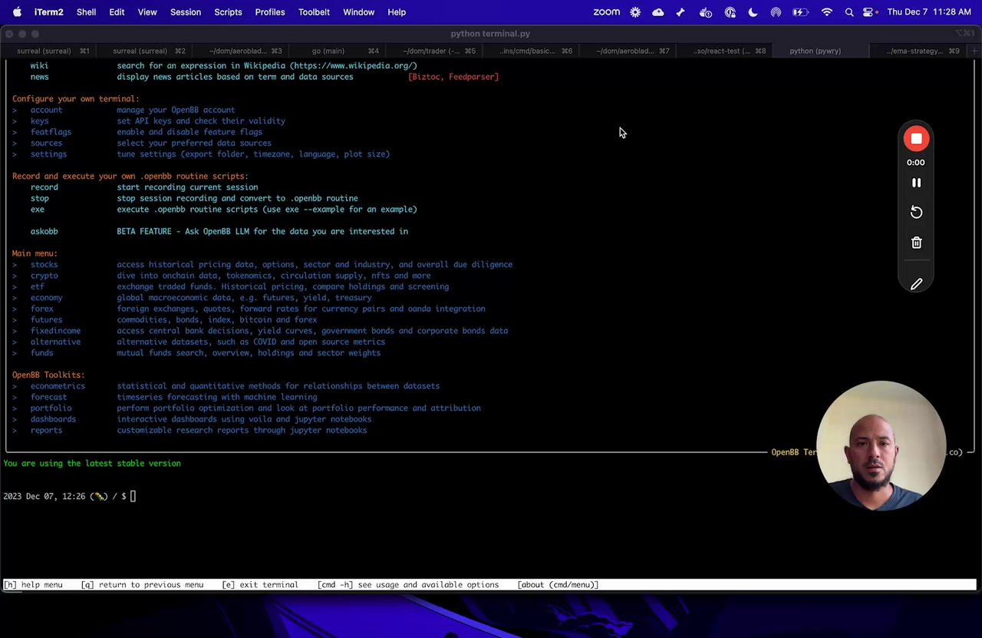The height and width of the screenshot is (638, 982).
Task: Click the date and time in menu bar
Action: (x=928, y=12)
